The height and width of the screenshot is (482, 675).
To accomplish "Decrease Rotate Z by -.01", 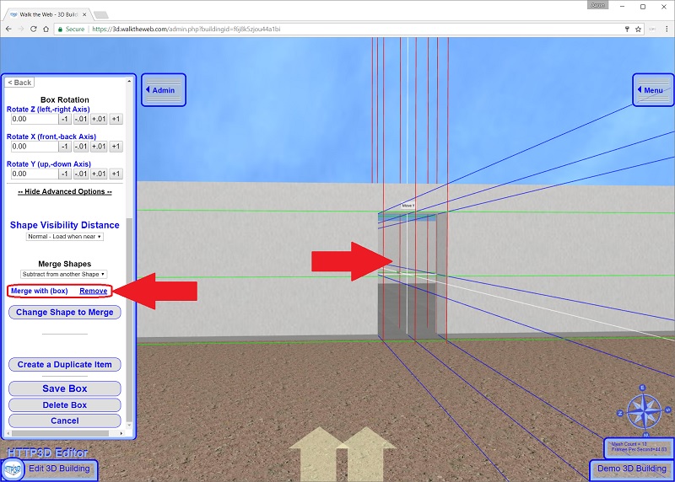I will click(x=80, y=119).
